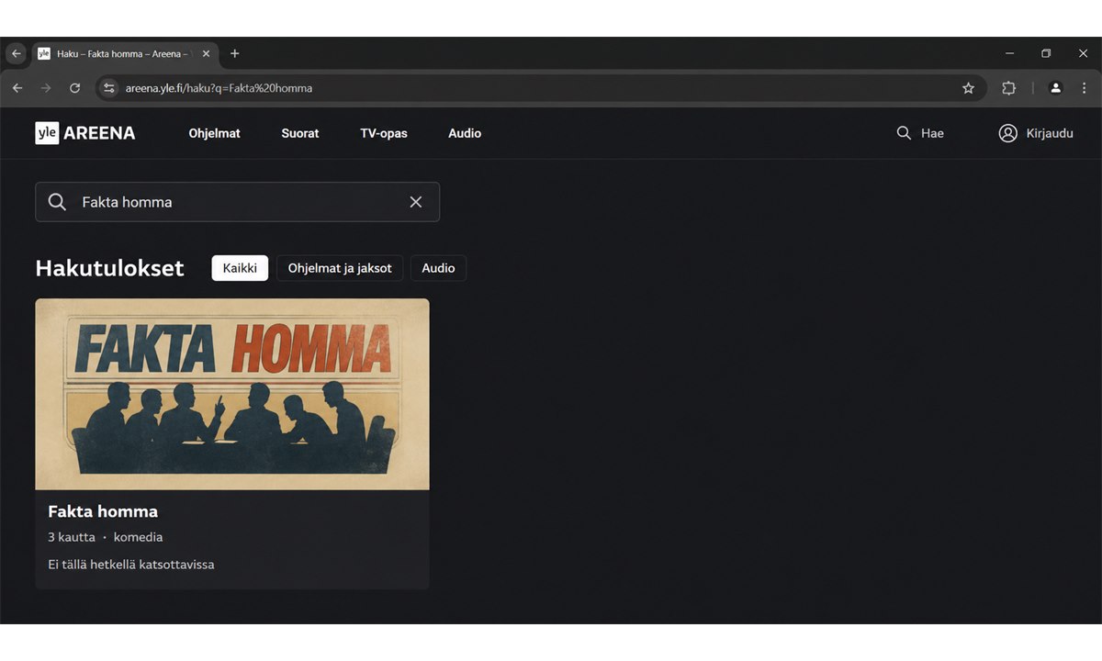Open the TV-opas page

click(384, 133)
